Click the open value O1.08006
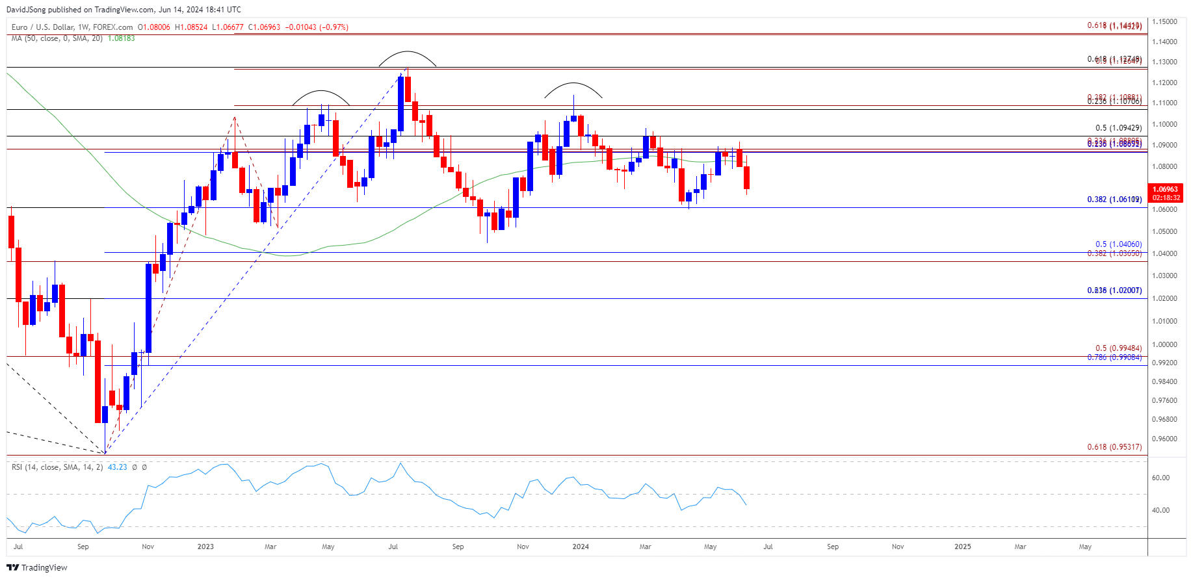Screen dimensions: 1193x579 [x=154, y=27]
